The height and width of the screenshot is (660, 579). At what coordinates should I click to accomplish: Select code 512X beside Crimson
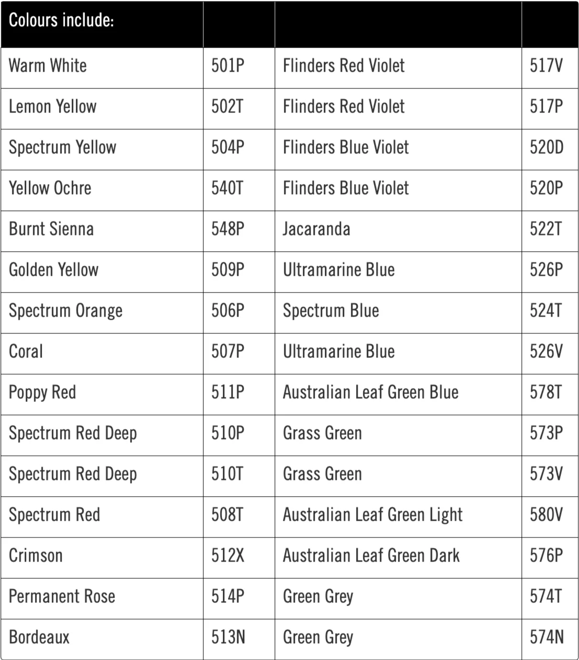coord(228,556)
